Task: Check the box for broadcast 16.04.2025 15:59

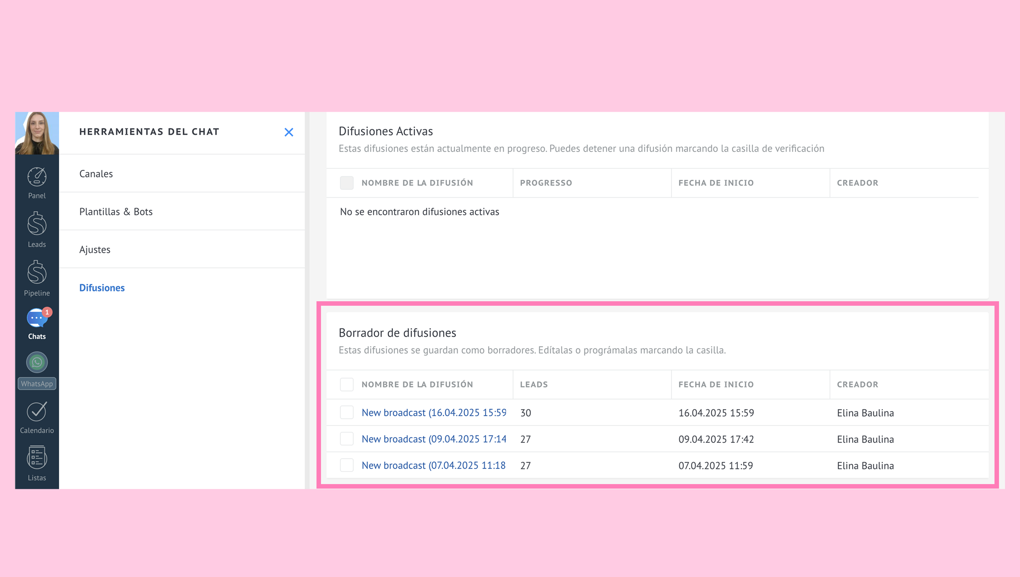Action: point(346,413)
